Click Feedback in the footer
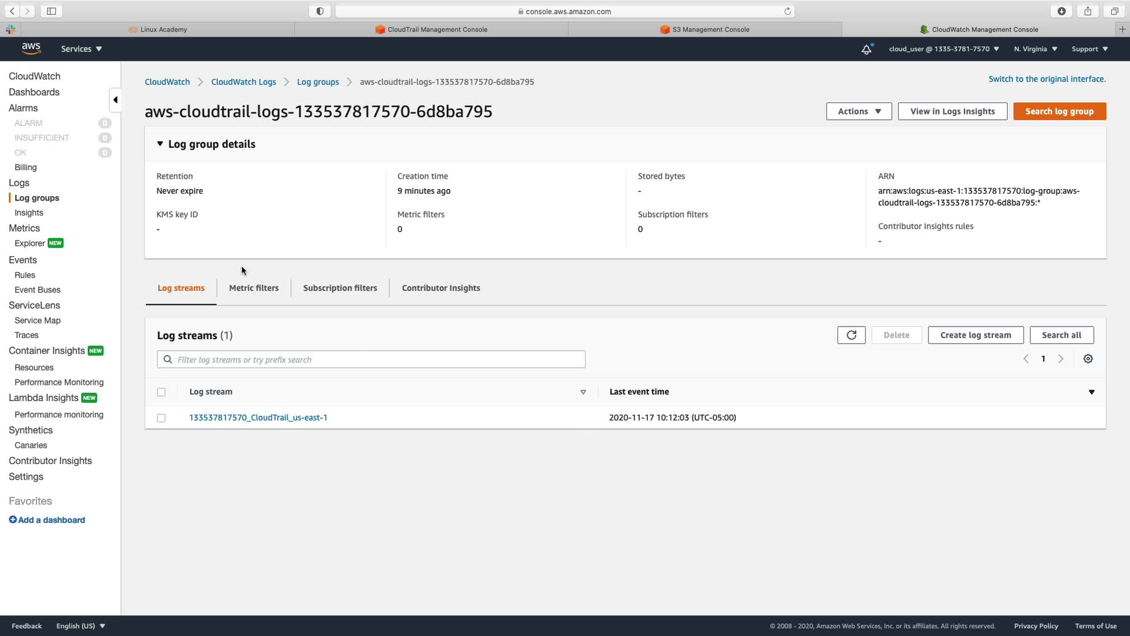1130x636 pixels. (27, 626)
